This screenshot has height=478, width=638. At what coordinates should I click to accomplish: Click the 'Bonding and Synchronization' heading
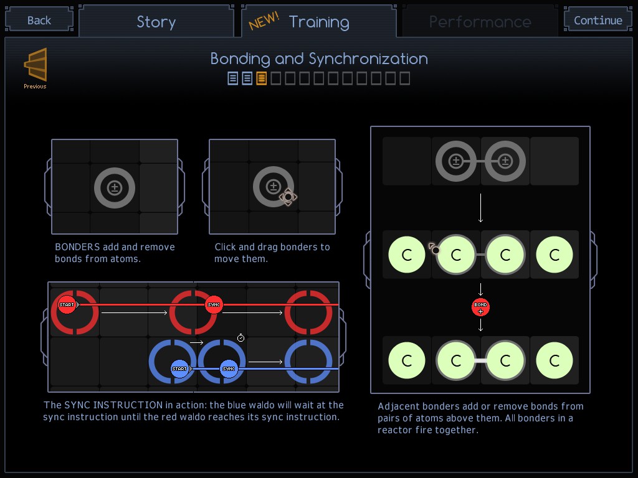pyautogui.click(x=319, y=59)
